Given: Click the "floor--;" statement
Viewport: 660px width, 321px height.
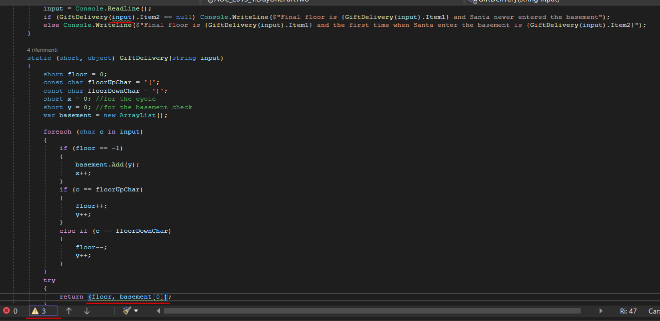Looking at the screenshot, I should tap(91, 247).
